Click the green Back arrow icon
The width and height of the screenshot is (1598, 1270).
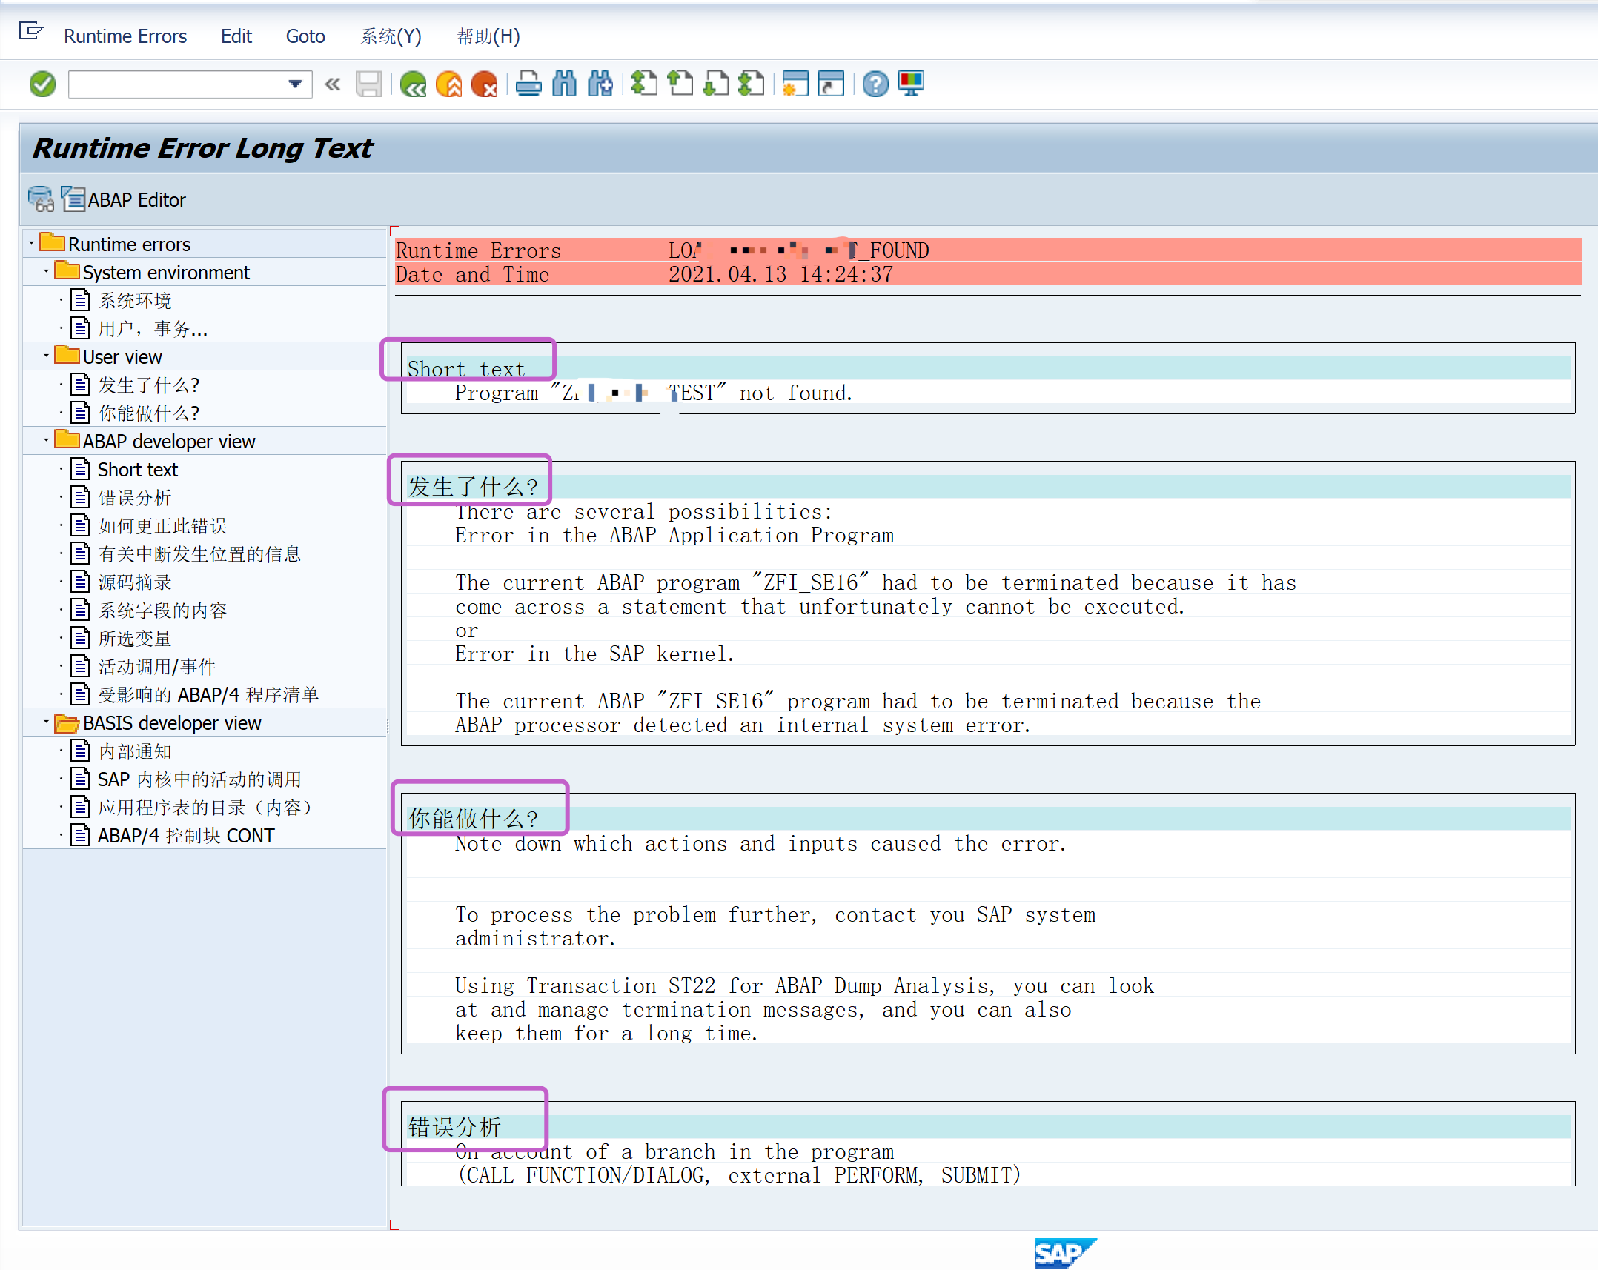click(x=413, y=84)
